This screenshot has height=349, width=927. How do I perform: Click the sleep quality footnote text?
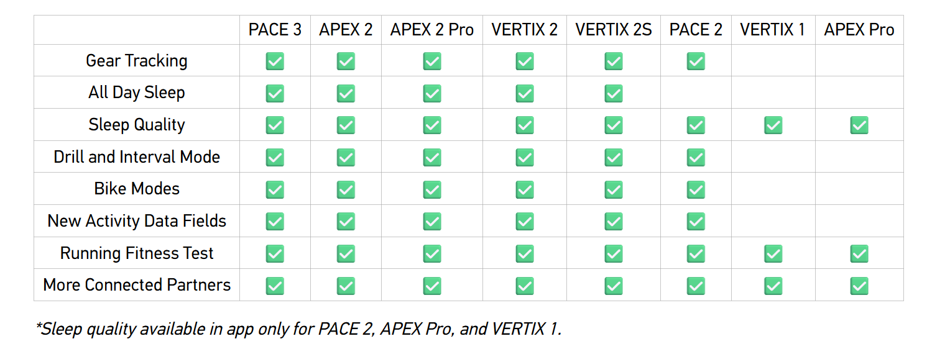click(x=298, y=329)
